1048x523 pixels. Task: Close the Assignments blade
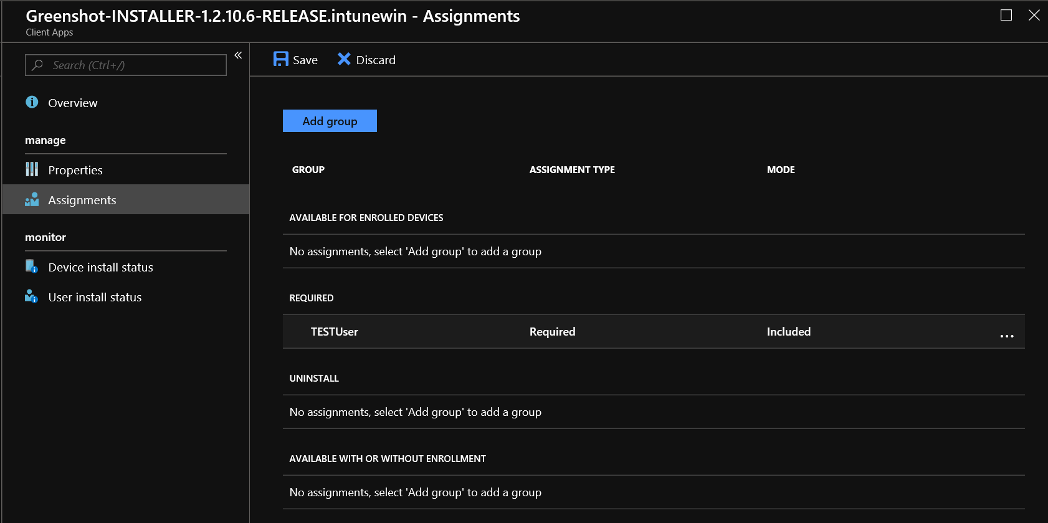point(1034,15)
